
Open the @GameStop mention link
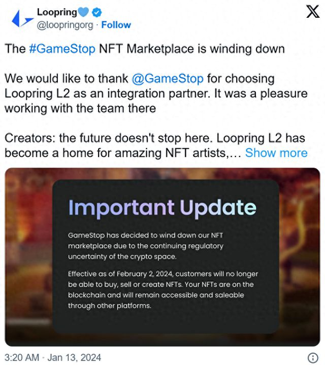167,79
